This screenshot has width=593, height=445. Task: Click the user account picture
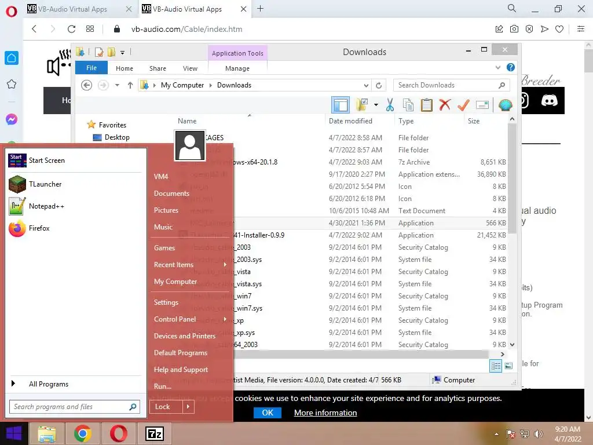(x=190, y=145)
